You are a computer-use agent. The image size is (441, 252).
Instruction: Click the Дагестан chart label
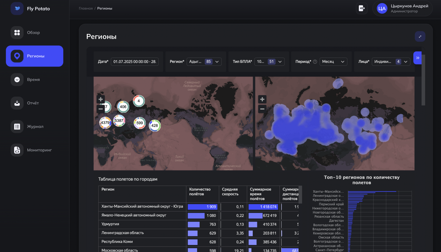(x=336, y=221)
